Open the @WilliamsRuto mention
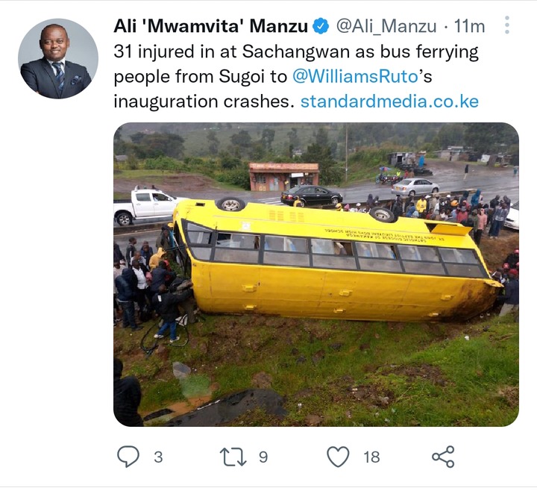The height and width of the screenshot is (491, 537). click(x=355, y=76)
